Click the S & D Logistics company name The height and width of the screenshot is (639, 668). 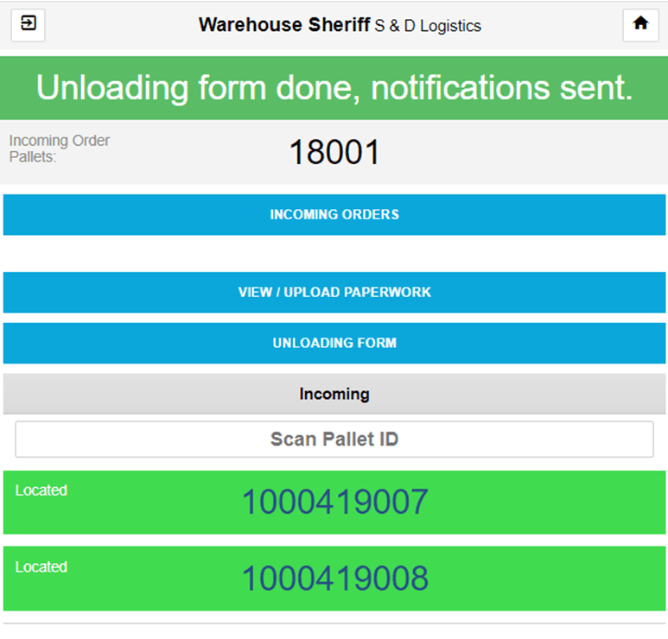point(428,26)
